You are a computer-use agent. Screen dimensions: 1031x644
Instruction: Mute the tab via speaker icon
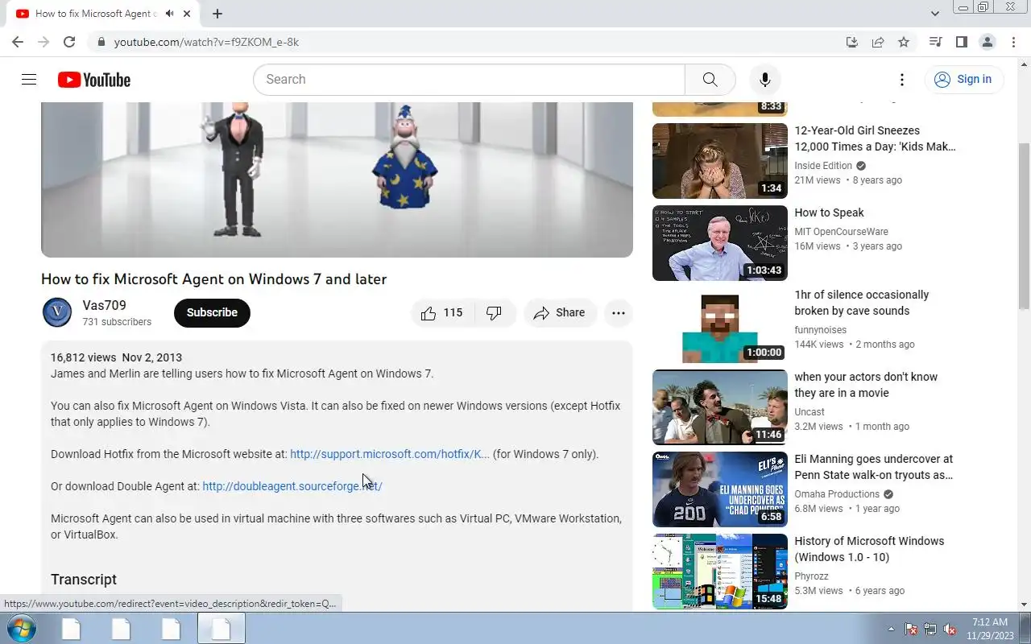click(x=169, y=14)
